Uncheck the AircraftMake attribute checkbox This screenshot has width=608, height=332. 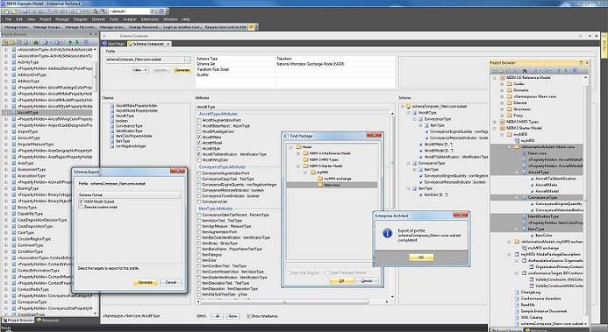pyautogui.click(x=199, y=138)
